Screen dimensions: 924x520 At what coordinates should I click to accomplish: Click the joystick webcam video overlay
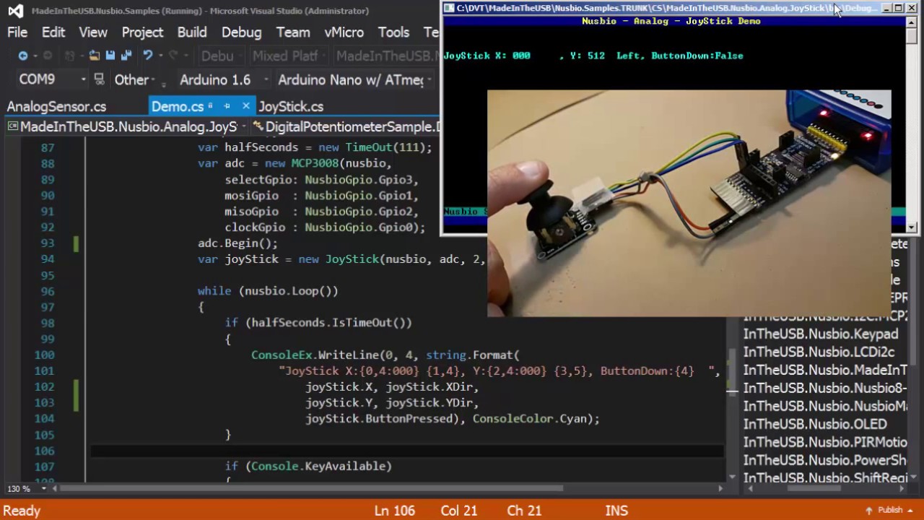pos(689,204)
